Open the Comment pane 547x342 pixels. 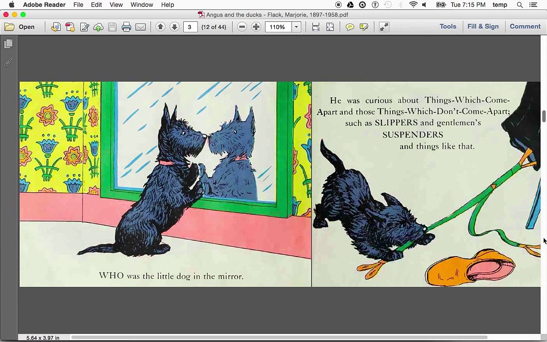pyautogui.click(x=525, y=27)
